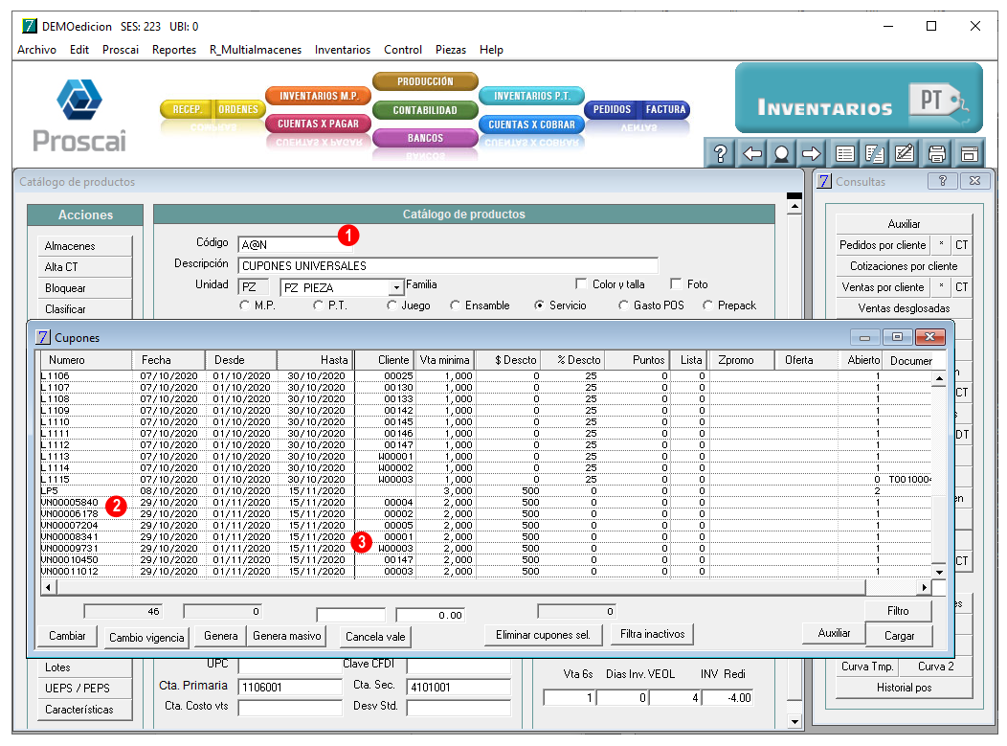Click the Proscai logo
Viewport: 1007px width, 746px height.
click(x=79, y=116)
